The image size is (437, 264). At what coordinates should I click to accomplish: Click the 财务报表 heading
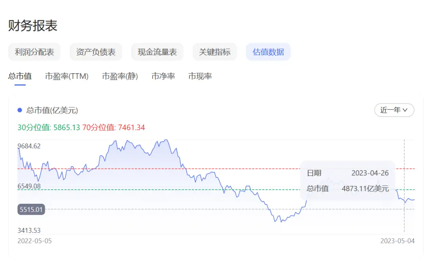(33, 25)
